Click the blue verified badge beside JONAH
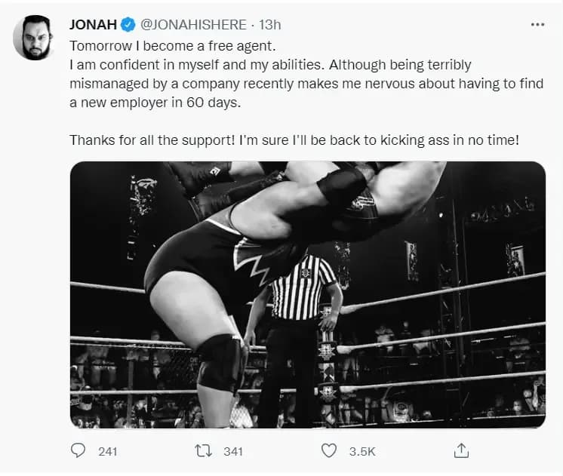The width and height of the screenshot is (563, 476). [128, 24]
